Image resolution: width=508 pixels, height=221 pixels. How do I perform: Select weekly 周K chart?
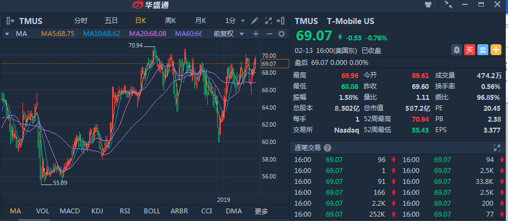click(x=171, y=21)
